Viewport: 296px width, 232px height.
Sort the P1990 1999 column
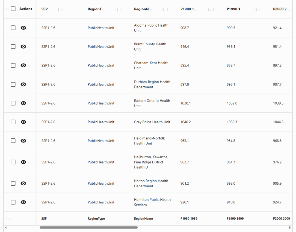coord(256,9)
